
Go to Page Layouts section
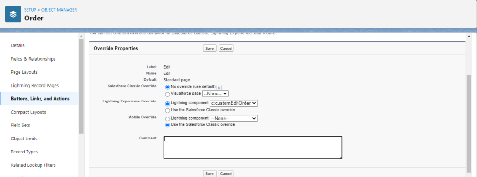(24, 72)
